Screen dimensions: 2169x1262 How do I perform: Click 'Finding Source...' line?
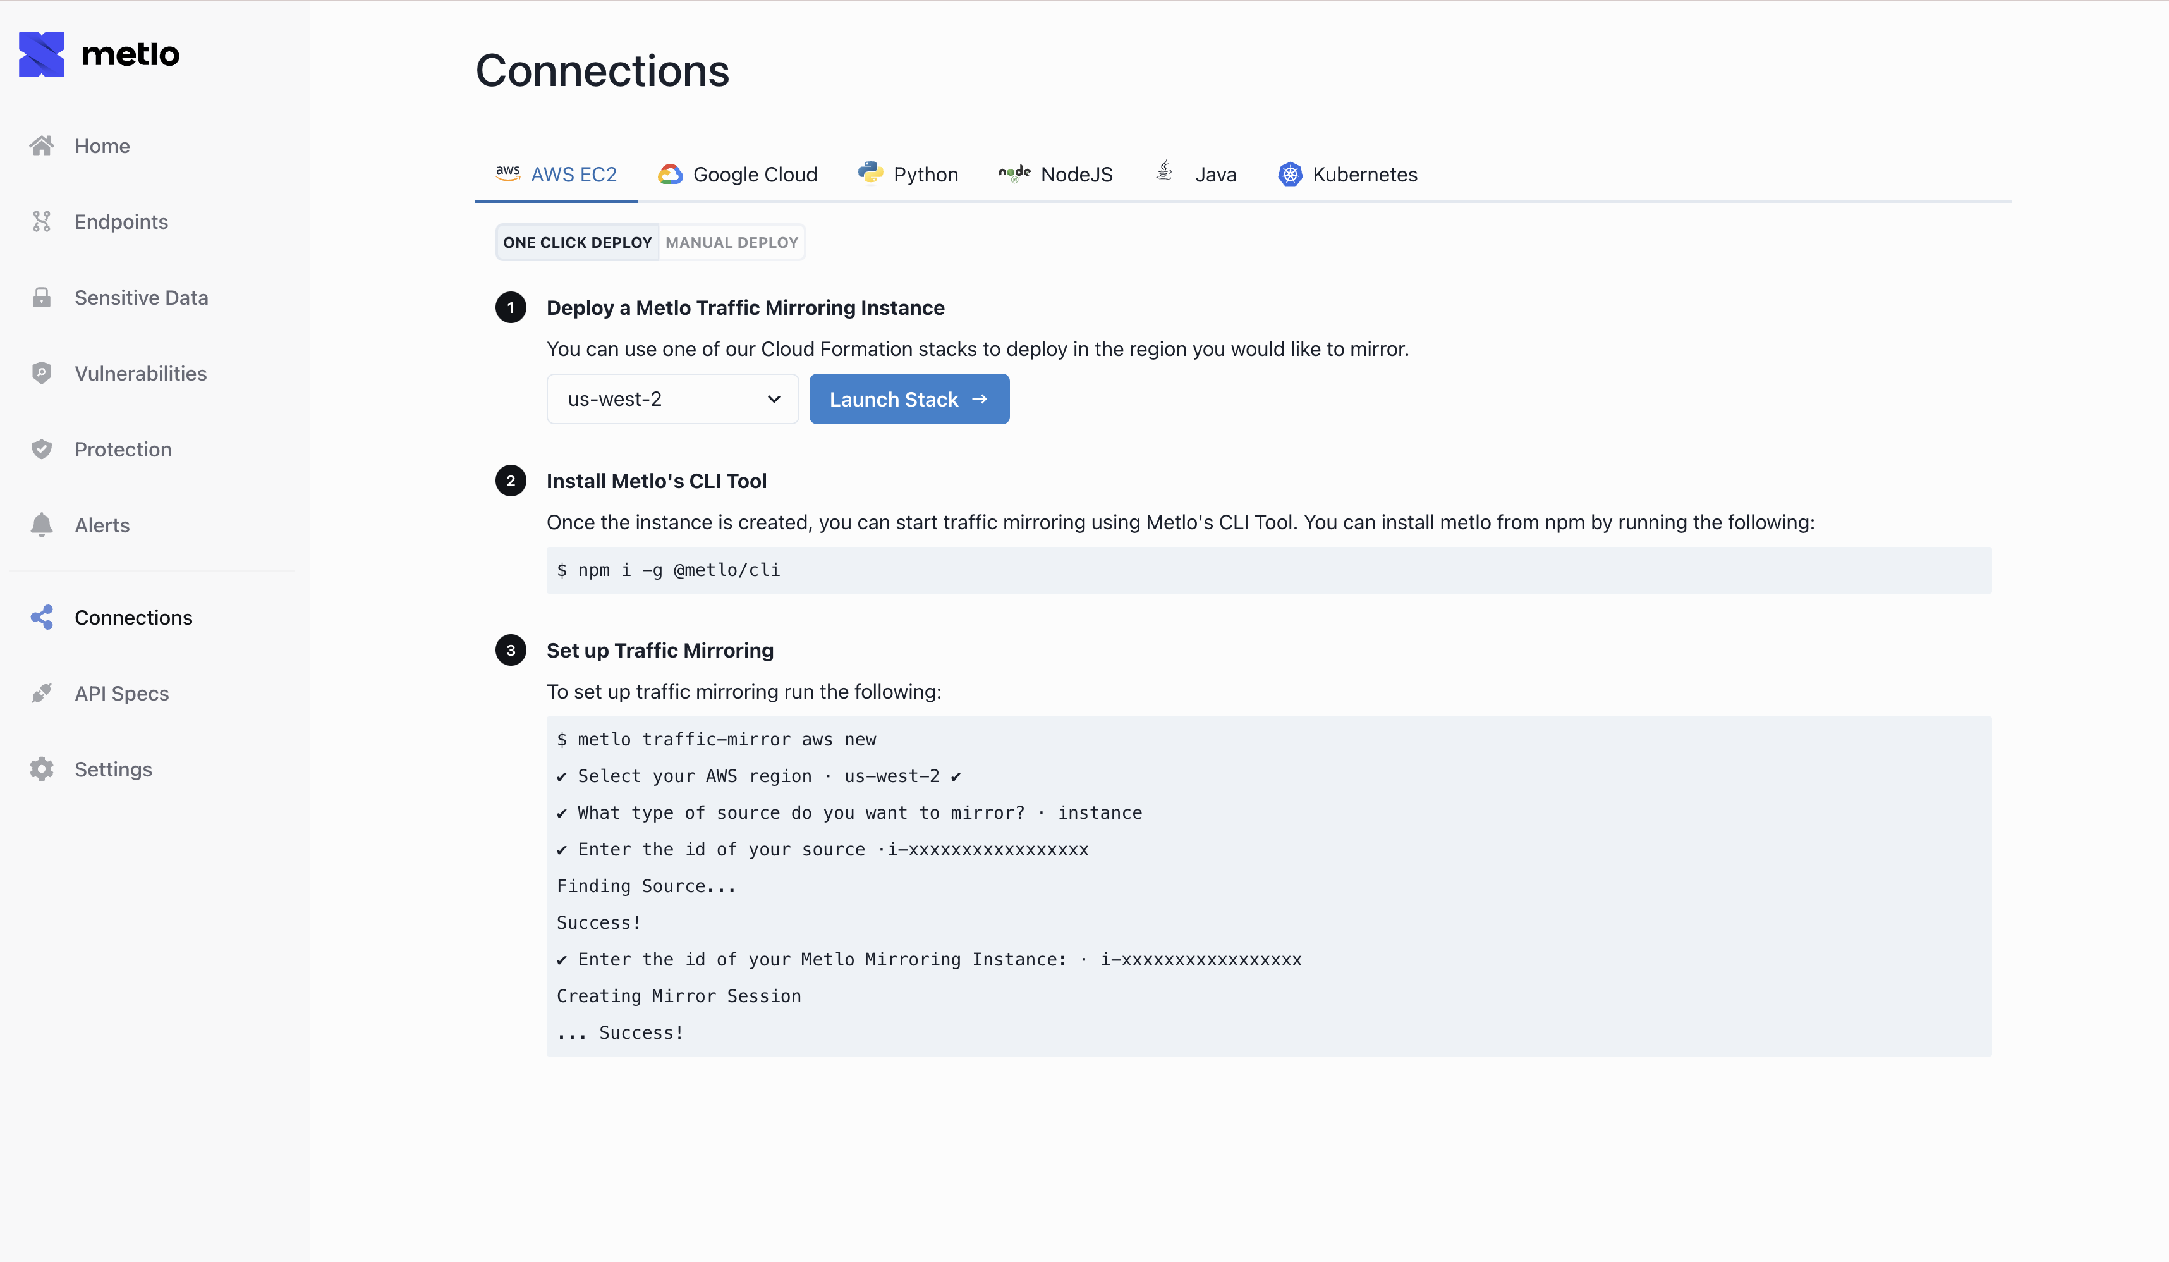[x=647, y=886]
